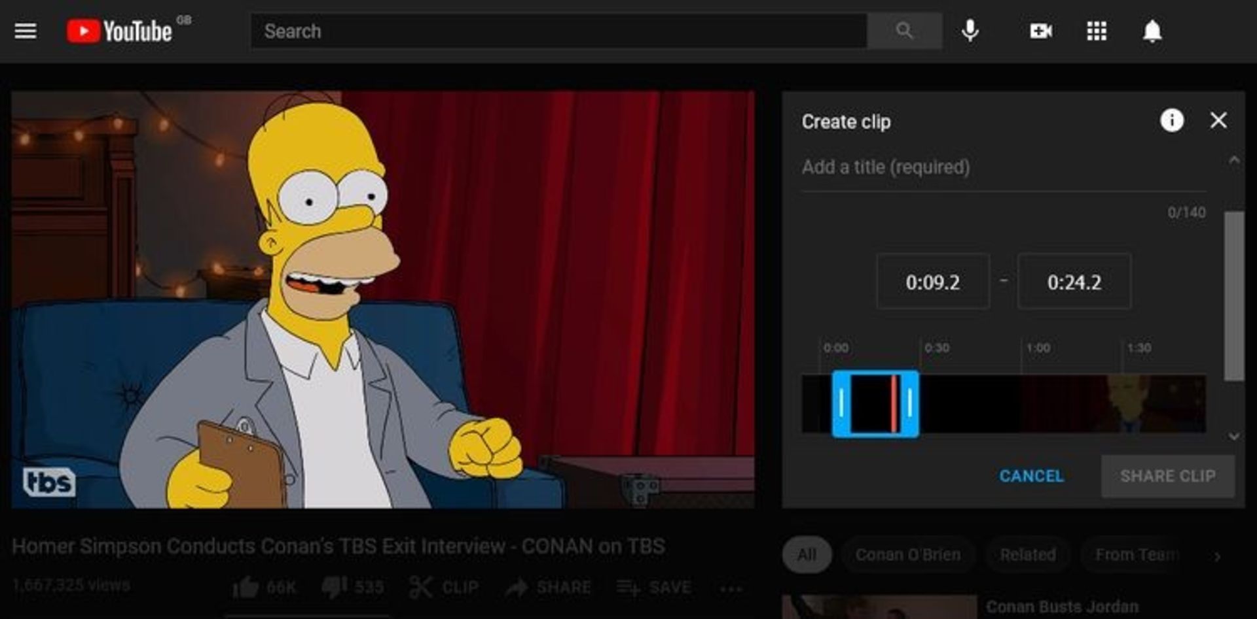This screenshot has width=1257, height=619.
Task: Show more chips with right chevron
Action: tap(1218, 556)
